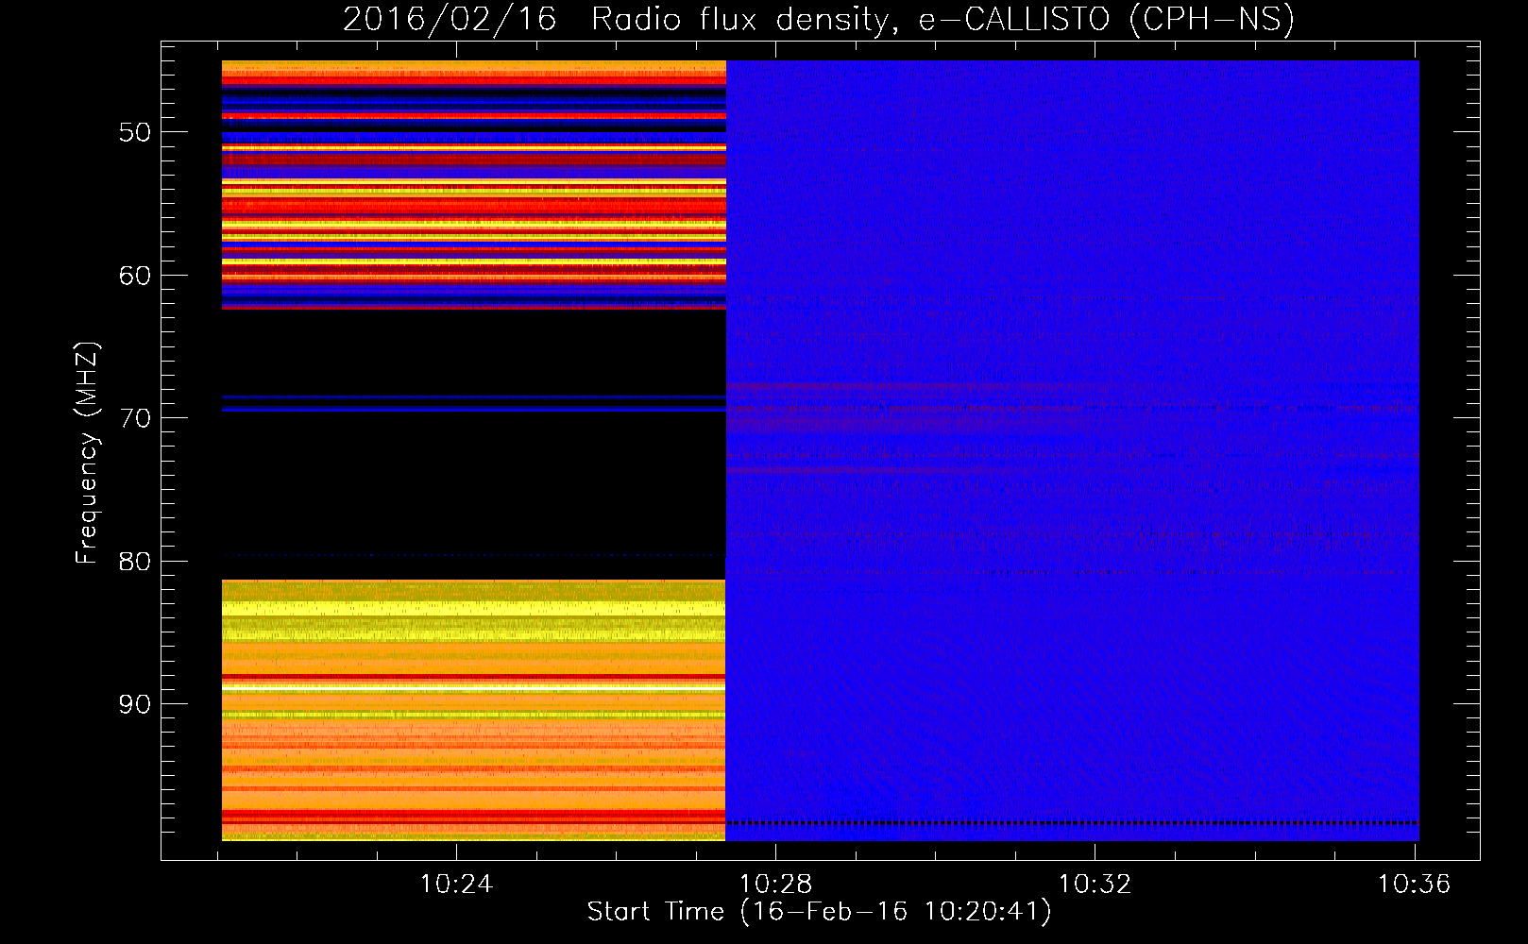Click the 70 frequency tick label
This screenshot has width=1528, height=944.
point(135,418)
